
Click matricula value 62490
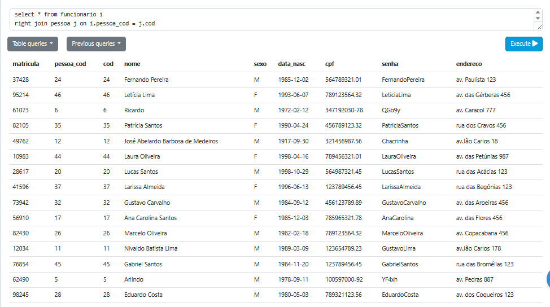21,279
